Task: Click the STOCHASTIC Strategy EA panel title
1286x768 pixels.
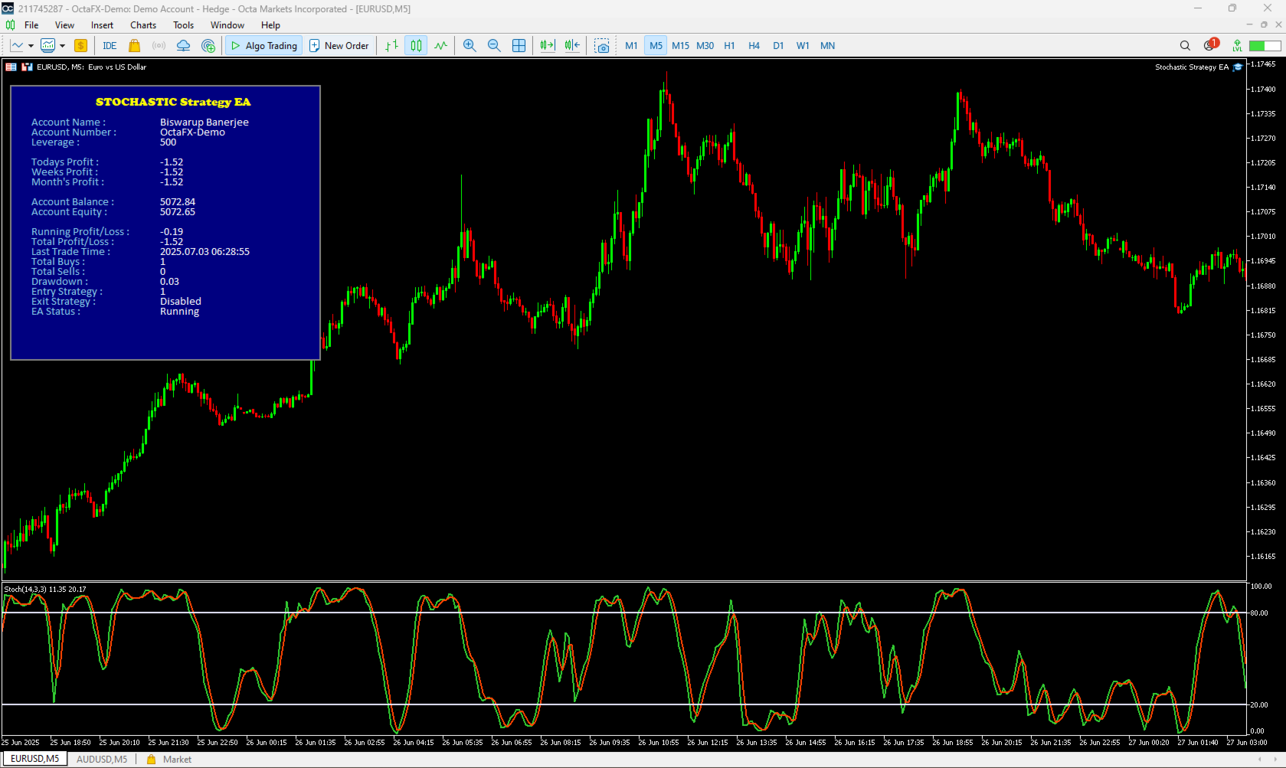Action: pyautogui.click(x=173, y=102)
